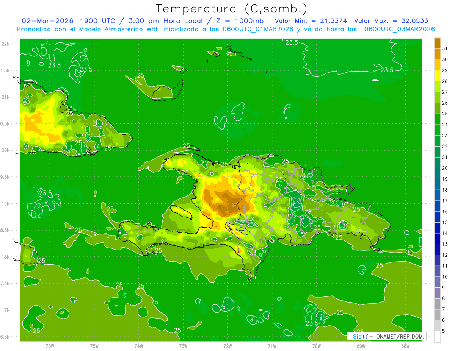The width and height of the screenshot is (455, 351).
Task: Click the "74W" longitude axis label
Action: click(139, 346)
